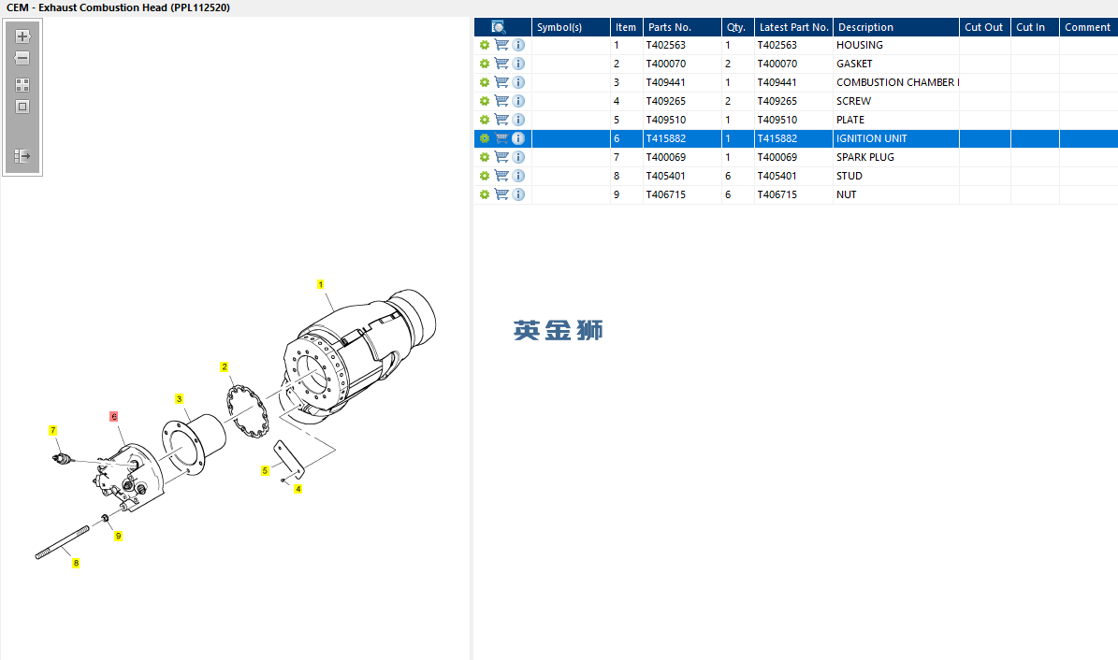This screenshot has width=1118, height=660.
Task: Add GASKET to cart
Action: [502, 64]
